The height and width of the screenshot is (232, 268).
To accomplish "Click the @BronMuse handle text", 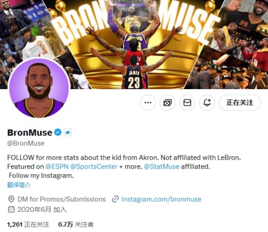I will click(x=26, y=143).
